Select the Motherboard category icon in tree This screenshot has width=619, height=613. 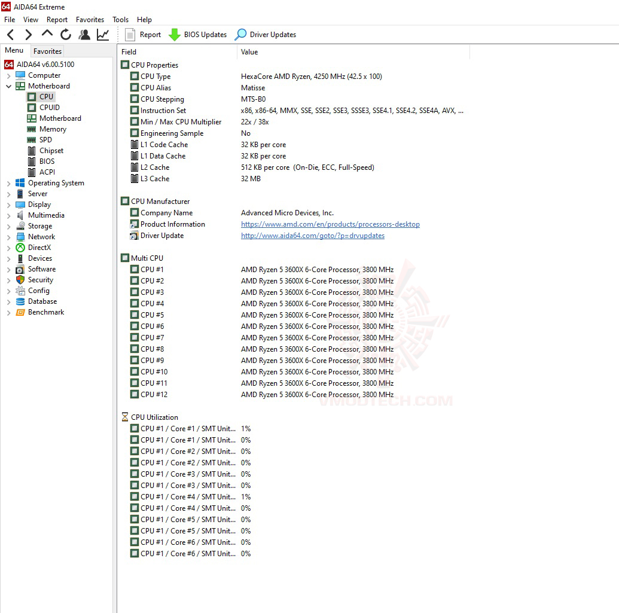pyautogui.click(x=20, y=86)
